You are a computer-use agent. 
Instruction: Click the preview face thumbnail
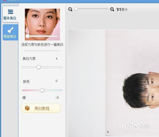coord(42,24)
